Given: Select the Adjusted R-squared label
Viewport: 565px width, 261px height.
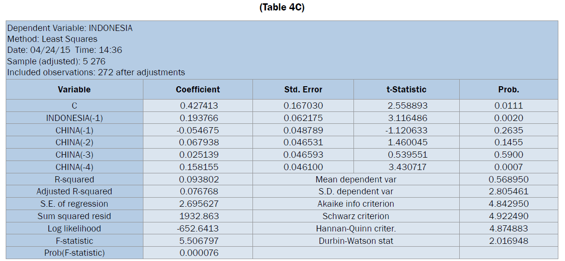Looking at the screenshot, I should point(74,191).
